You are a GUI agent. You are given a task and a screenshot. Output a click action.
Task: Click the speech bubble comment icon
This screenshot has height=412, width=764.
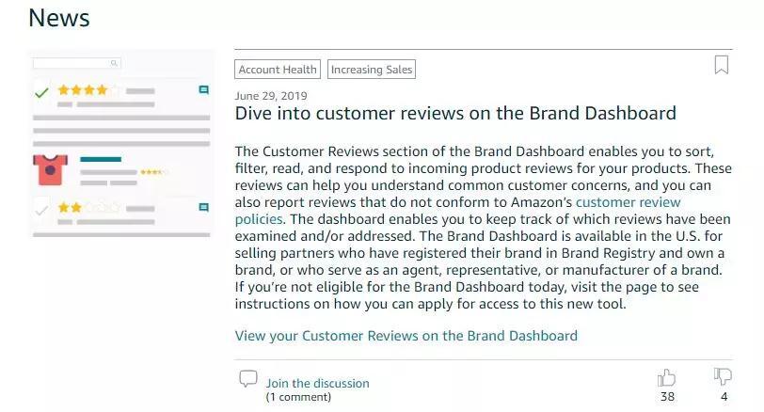248,378
